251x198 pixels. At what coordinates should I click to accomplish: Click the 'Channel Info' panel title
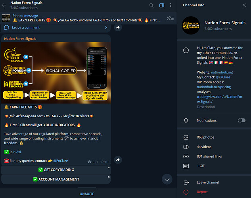[194, 5]
